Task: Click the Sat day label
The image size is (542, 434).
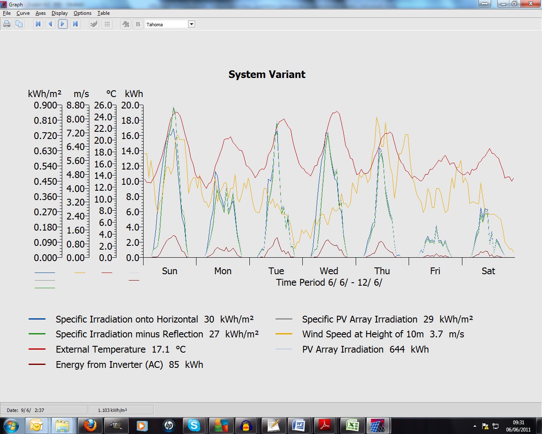Action: point(488,271)
